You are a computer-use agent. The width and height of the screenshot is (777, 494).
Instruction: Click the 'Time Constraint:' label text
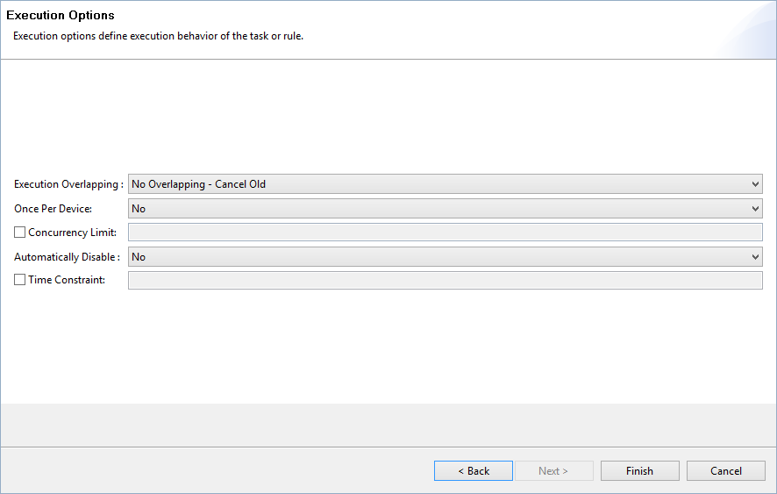[x=67, y=280]
